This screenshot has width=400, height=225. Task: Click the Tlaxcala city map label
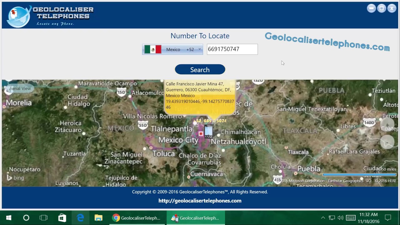[x=298, y=152]
